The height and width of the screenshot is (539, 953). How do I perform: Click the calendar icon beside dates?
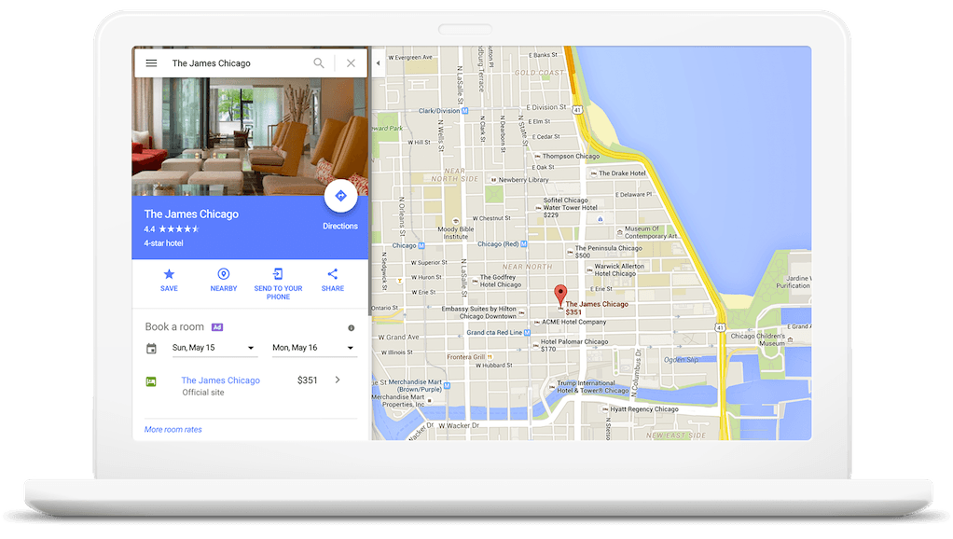point(151,349)
